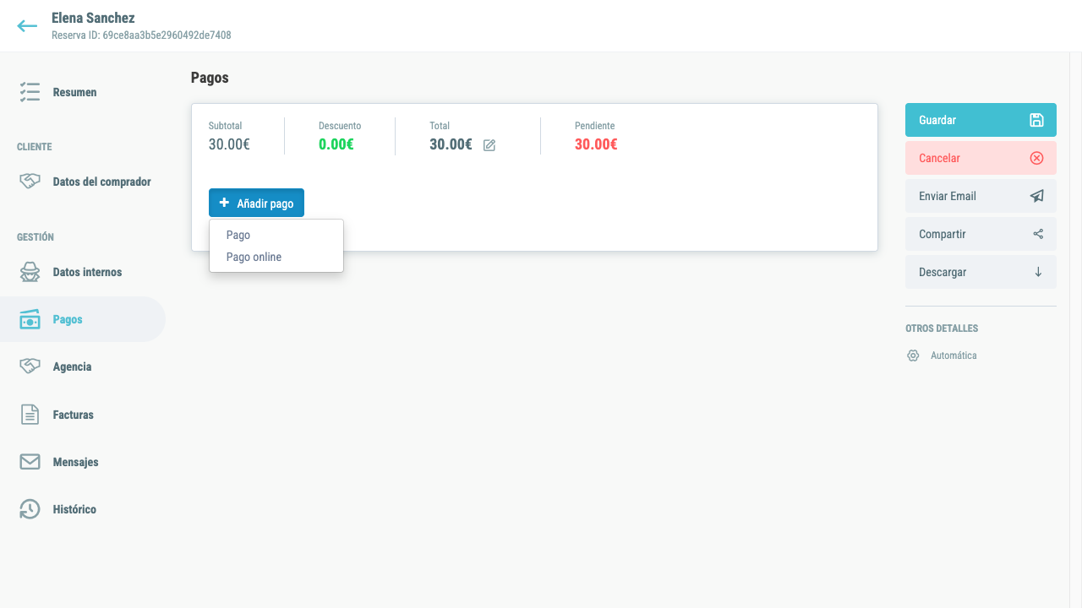Click the Facturas document icon
1082x608 pixels.
point(30,415)
